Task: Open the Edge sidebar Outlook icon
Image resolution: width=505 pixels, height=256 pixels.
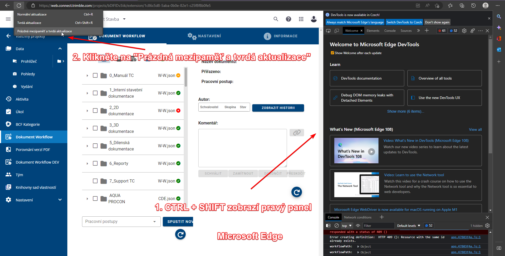Action: tap(499, 50)
